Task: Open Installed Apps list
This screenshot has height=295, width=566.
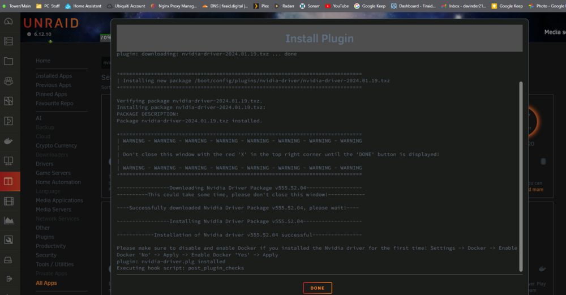Action: click(54, 76)
